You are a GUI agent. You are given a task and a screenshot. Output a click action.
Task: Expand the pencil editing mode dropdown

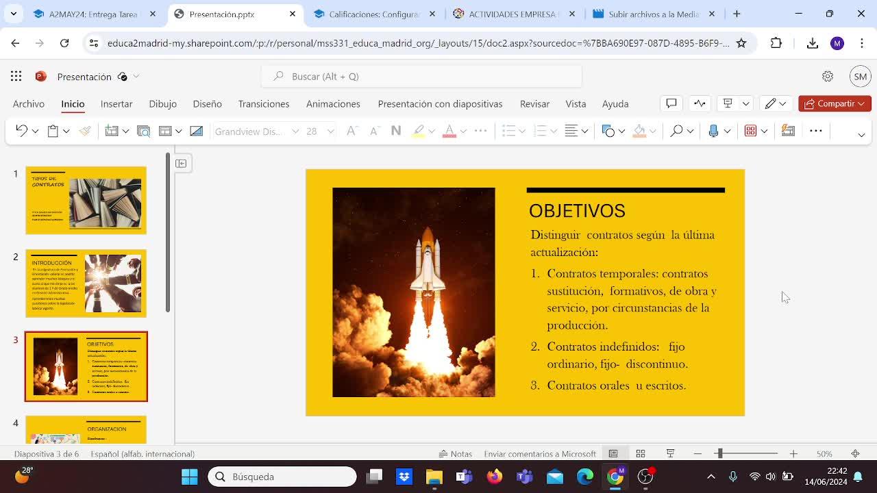pyautogui.click(x=782, y=103)
